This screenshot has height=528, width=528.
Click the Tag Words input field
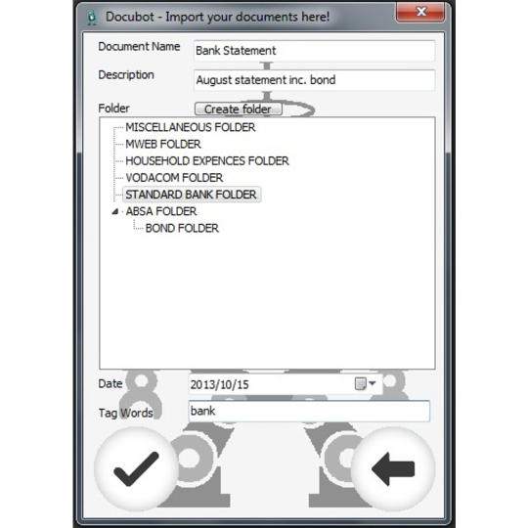(x=309, y=411)
